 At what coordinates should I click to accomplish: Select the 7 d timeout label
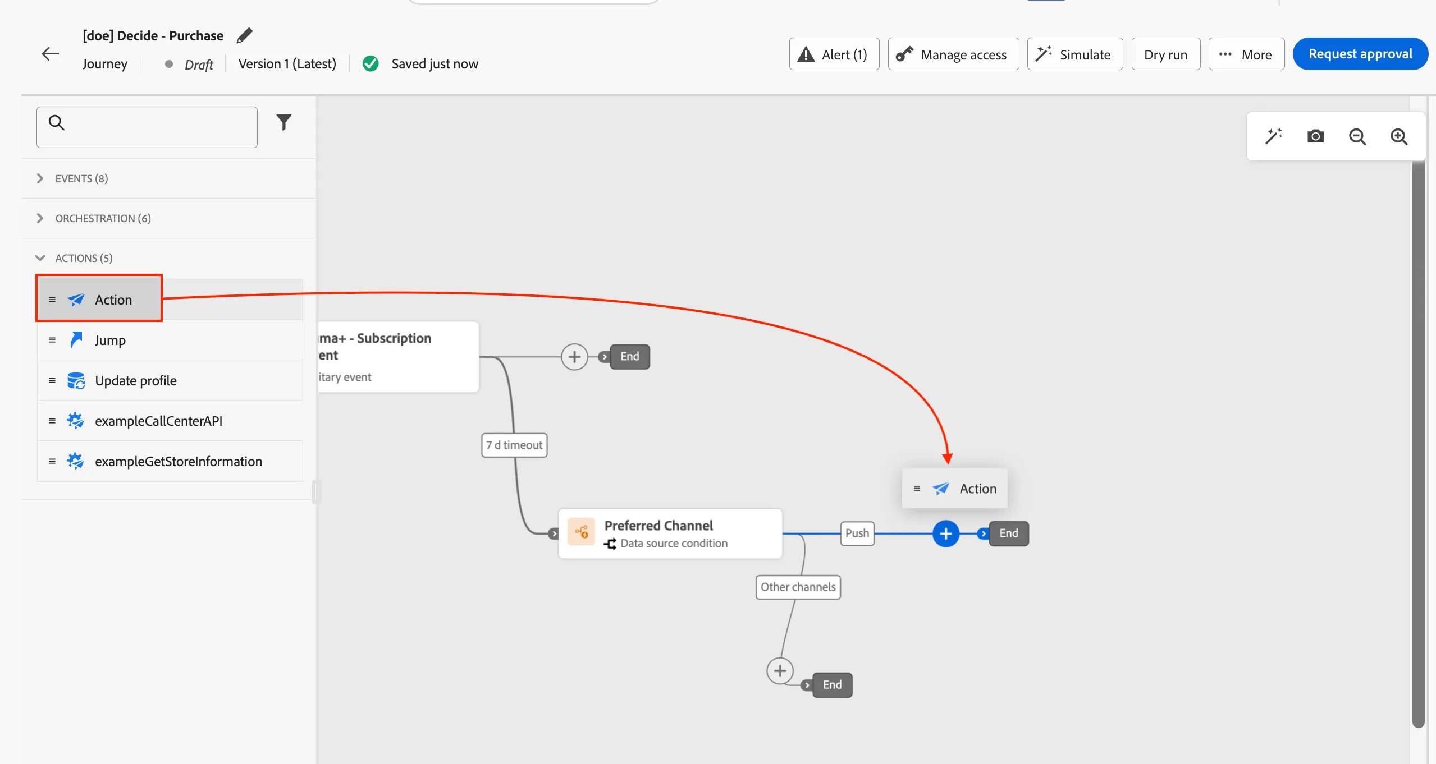pos(514,445)
